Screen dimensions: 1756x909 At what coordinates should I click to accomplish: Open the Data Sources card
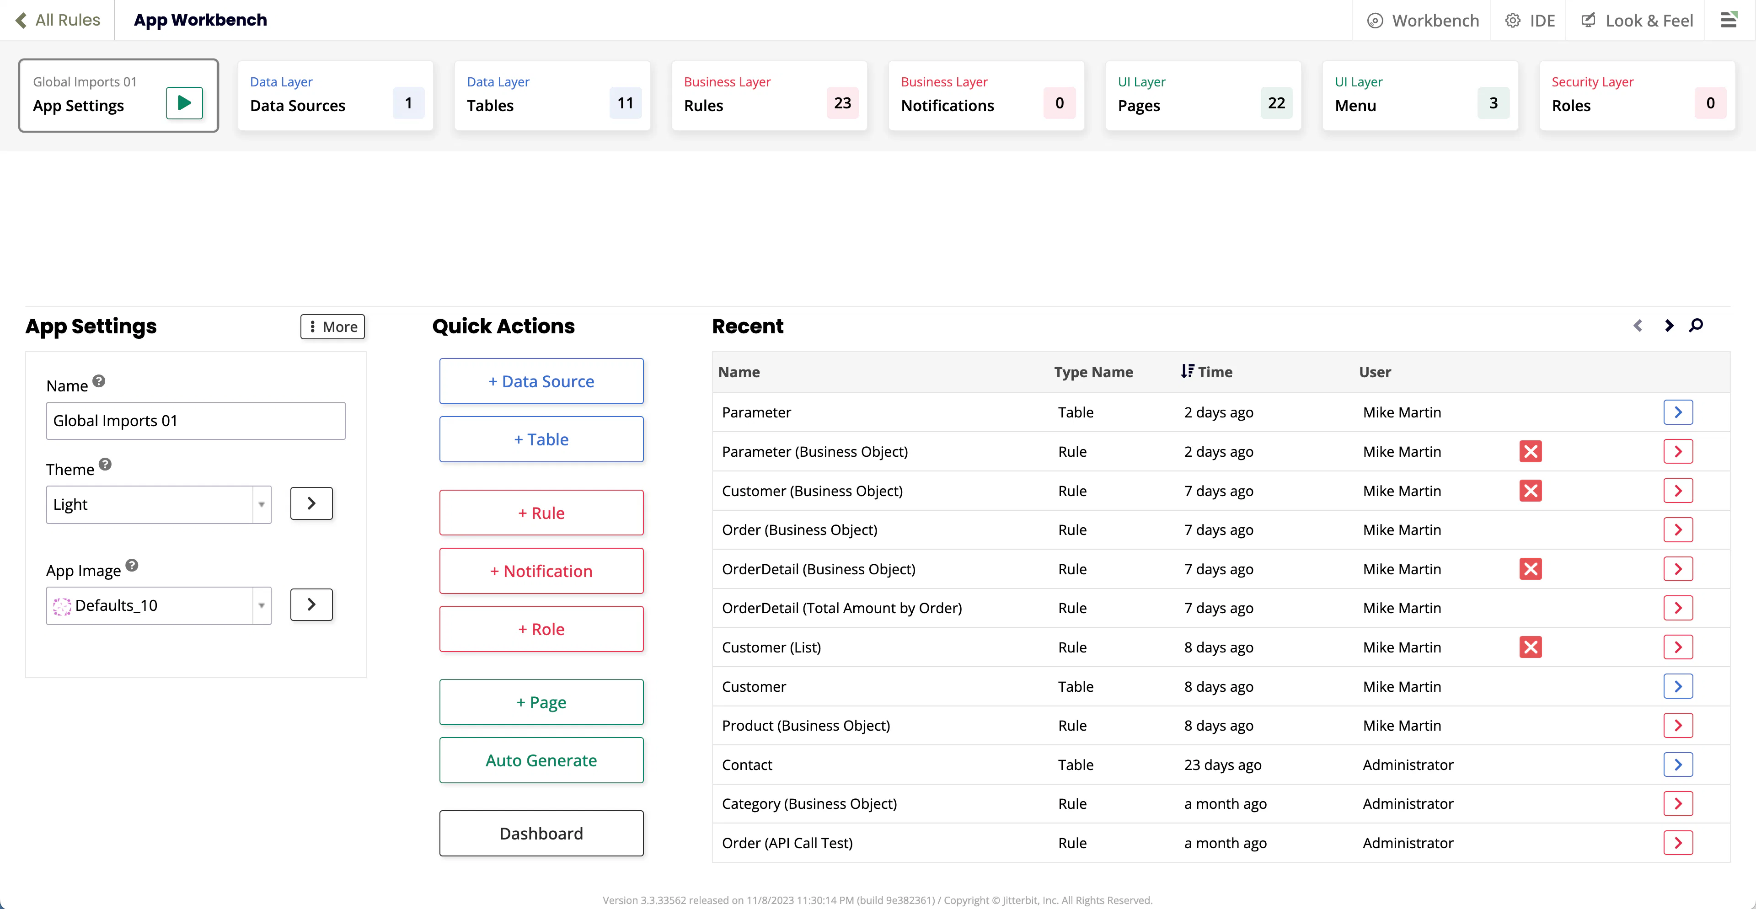335,96
